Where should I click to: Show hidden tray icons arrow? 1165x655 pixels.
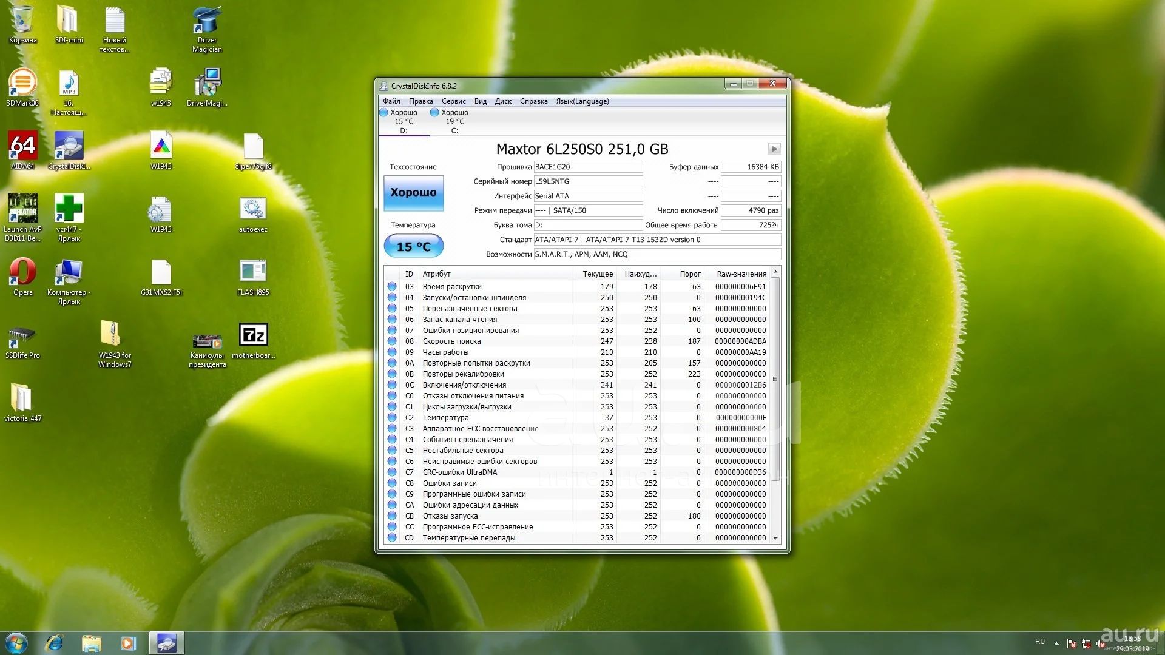coord(1056,643)
